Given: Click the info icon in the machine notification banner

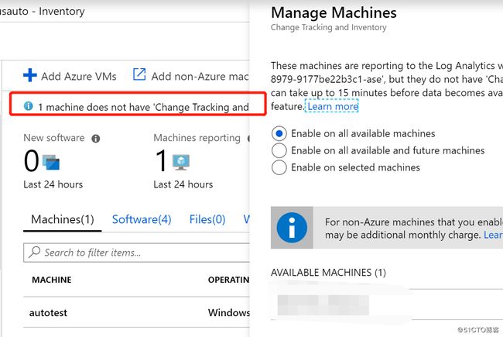Looking at the screenshot, I should click(28, 105).
